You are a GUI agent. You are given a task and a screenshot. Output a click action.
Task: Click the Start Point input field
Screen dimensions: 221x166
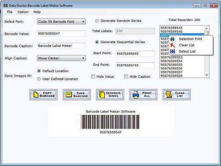(135, 54)
